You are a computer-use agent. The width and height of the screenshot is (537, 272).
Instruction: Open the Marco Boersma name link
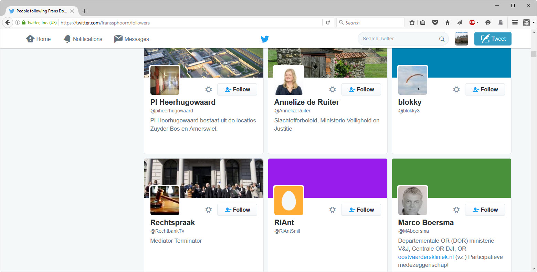(x=426, y=223)
